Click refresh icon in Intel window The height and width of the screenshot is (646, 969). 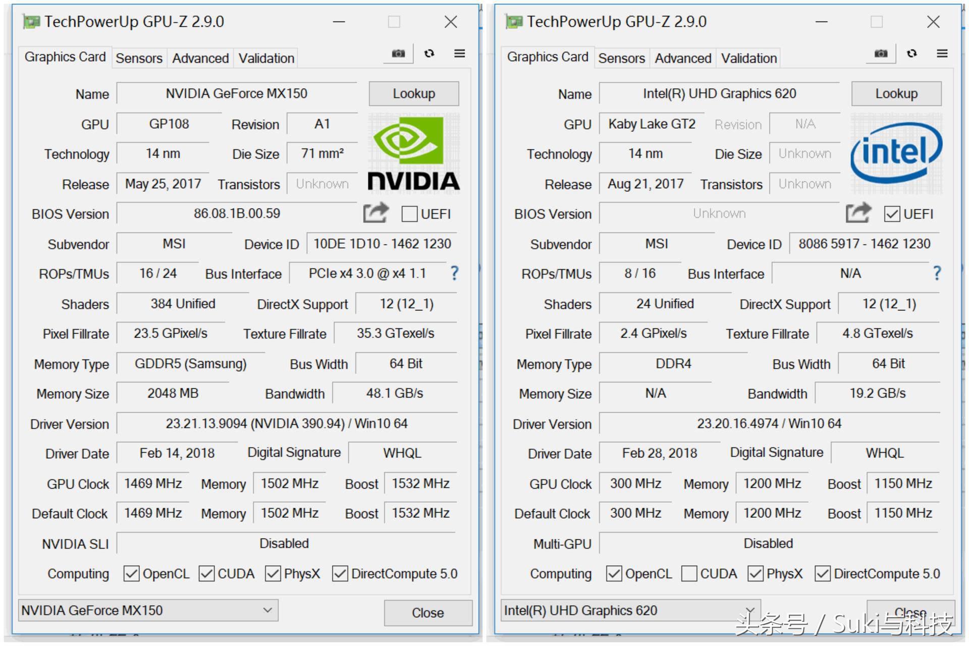(x=912, y=53)
